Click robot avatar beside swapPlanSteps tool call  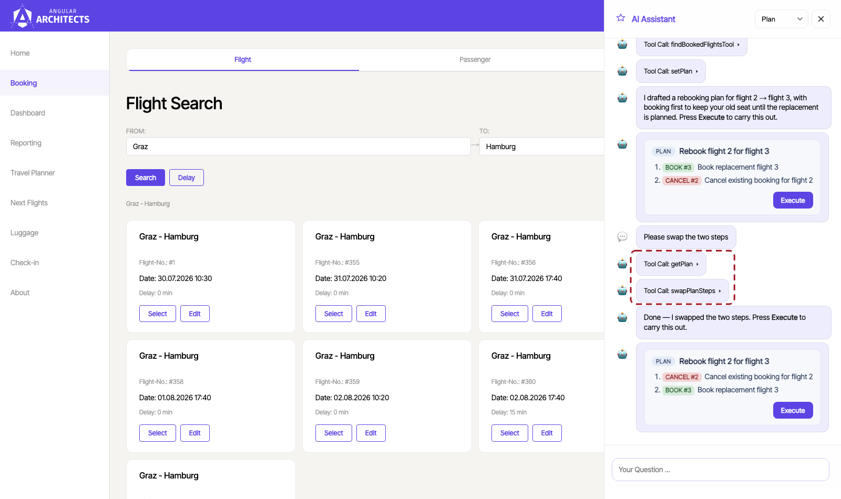click(x=622, y=290)
